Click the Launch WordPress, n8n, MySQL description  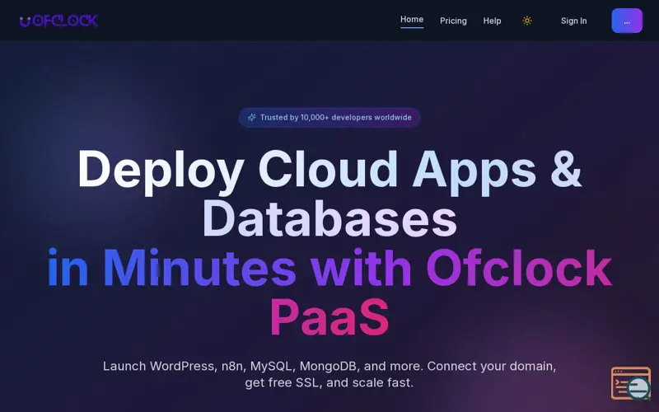329,374
